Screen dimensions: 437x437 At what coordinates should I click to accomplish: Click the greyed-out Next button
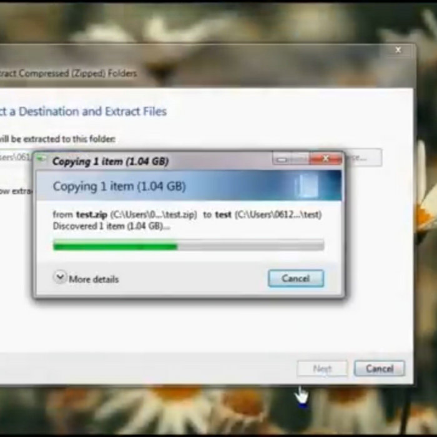click(322, 368)
